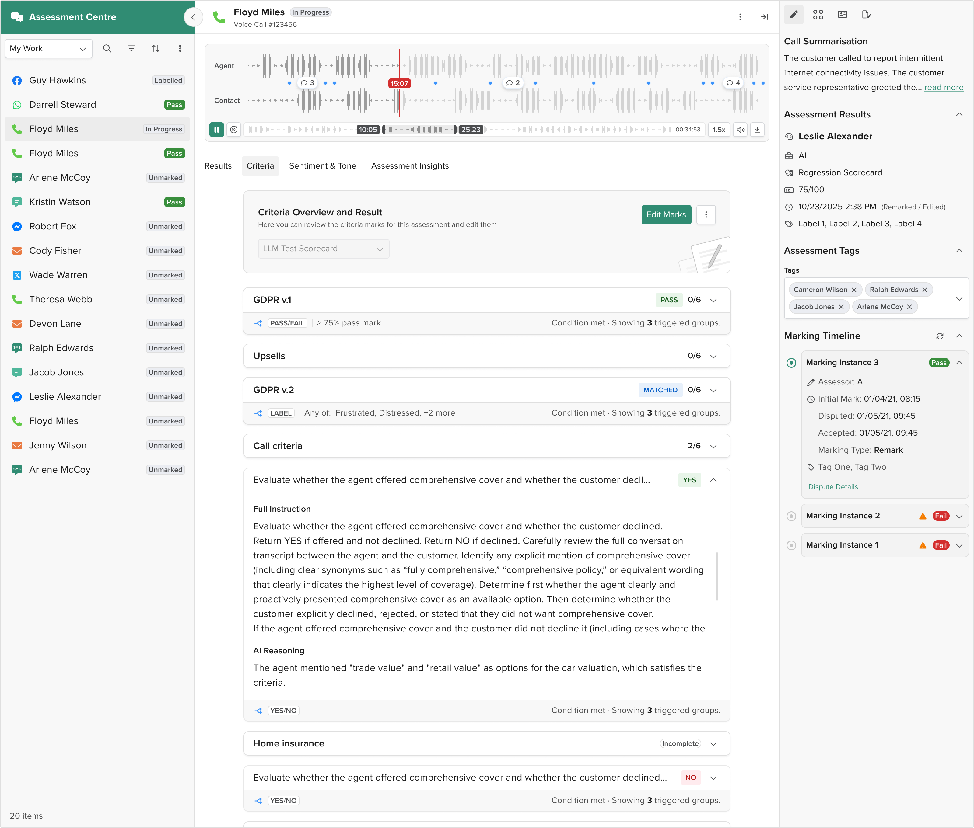Click the Full Instruction scrollbar
The width and height of the screenshot is (974, 828).
[716, 576]
